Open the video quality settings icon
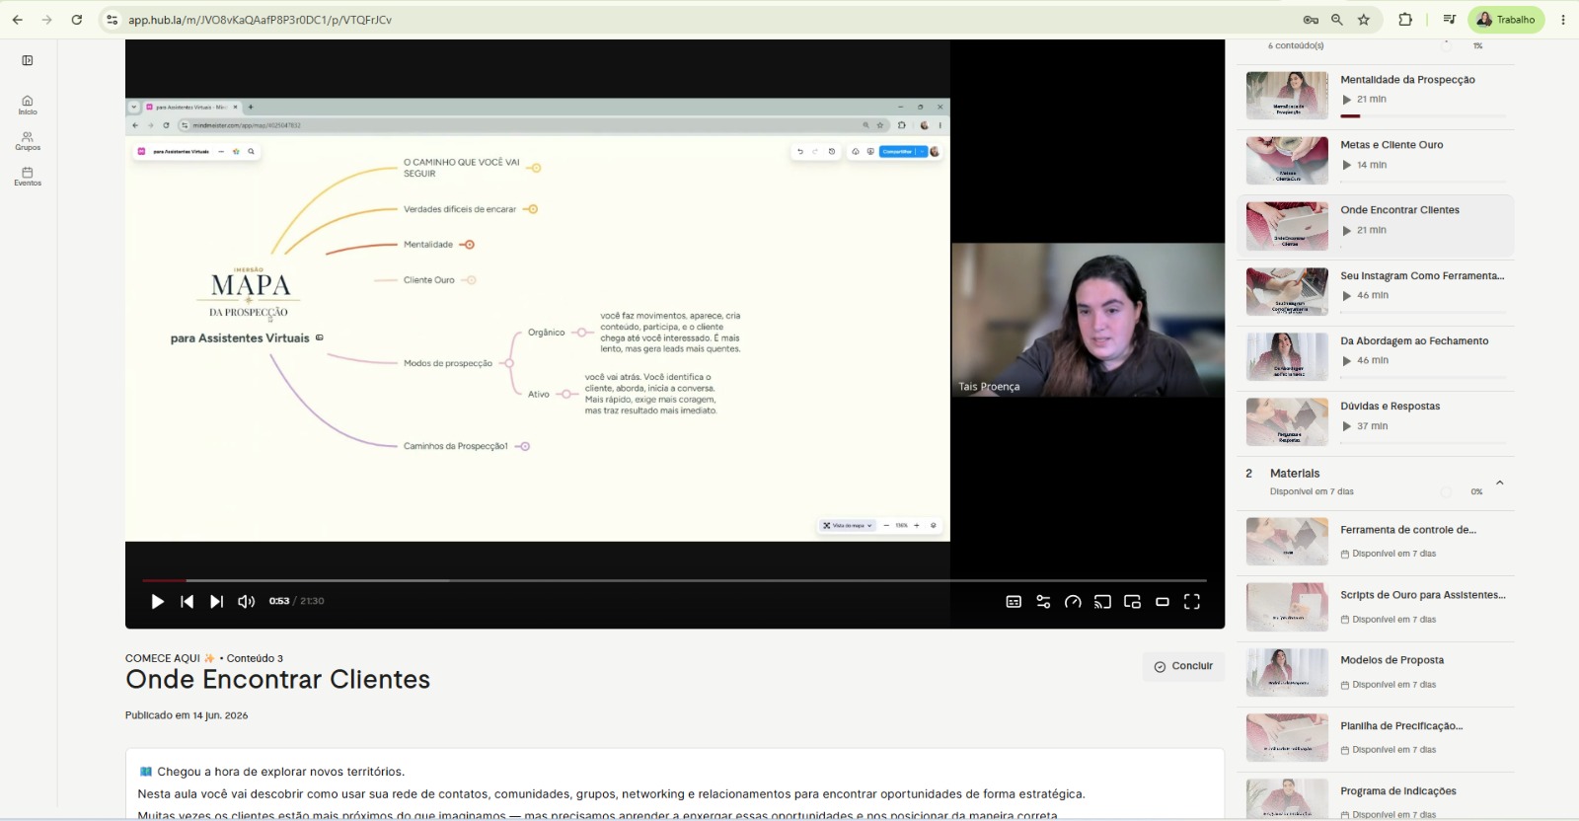1579x821 pixels. pyautogui.click(x=1043, y=602)
